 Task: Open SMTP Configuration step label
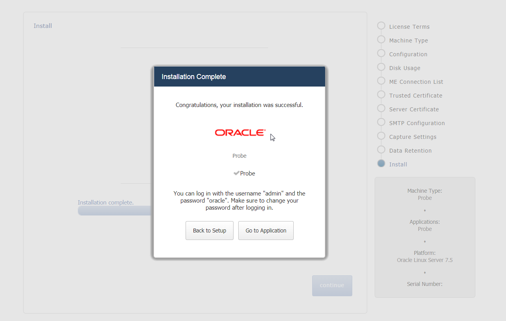pyautogui.click(x=417, y=123)
